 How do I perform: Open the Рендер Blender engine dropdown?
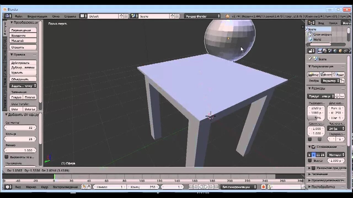[202, 16]
